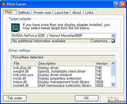Close the RivaTuner window
Image resolution: width=127 pixels, height=104 pixels.
coord(123,4)
